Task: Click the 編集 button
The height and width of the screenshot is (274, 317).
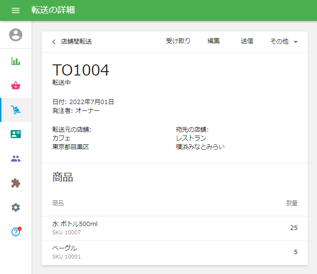Action: point(213,41)
